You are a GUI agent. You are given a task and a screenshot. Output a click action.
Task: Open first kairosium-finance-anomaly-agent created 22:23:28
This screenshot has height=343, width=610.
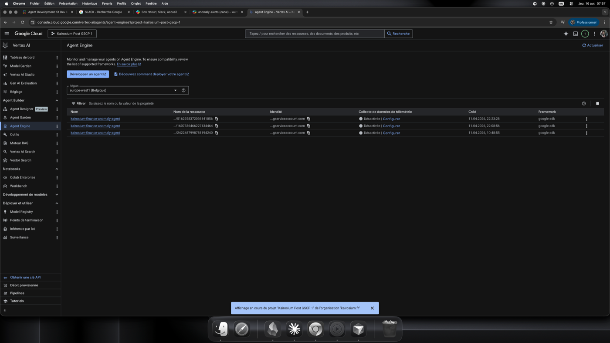pyautogui.click(x=95, y=119)
